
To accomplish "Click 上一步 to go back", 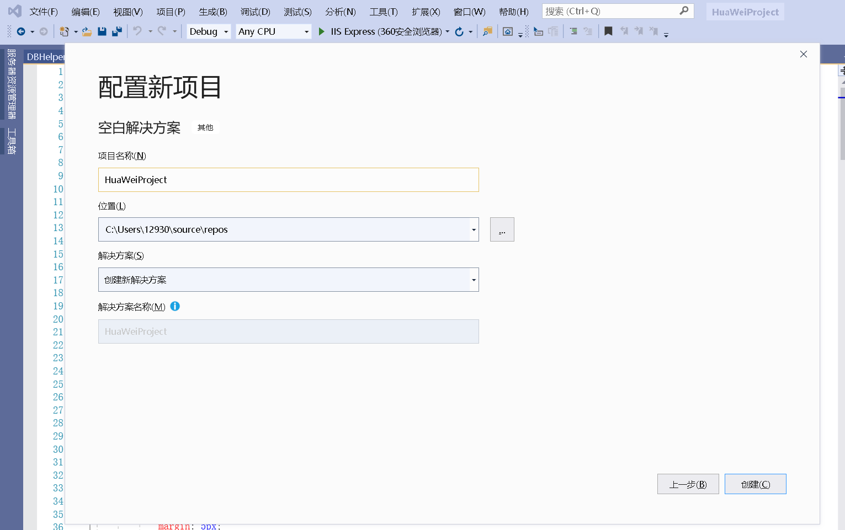I will (x=688, y=484).
